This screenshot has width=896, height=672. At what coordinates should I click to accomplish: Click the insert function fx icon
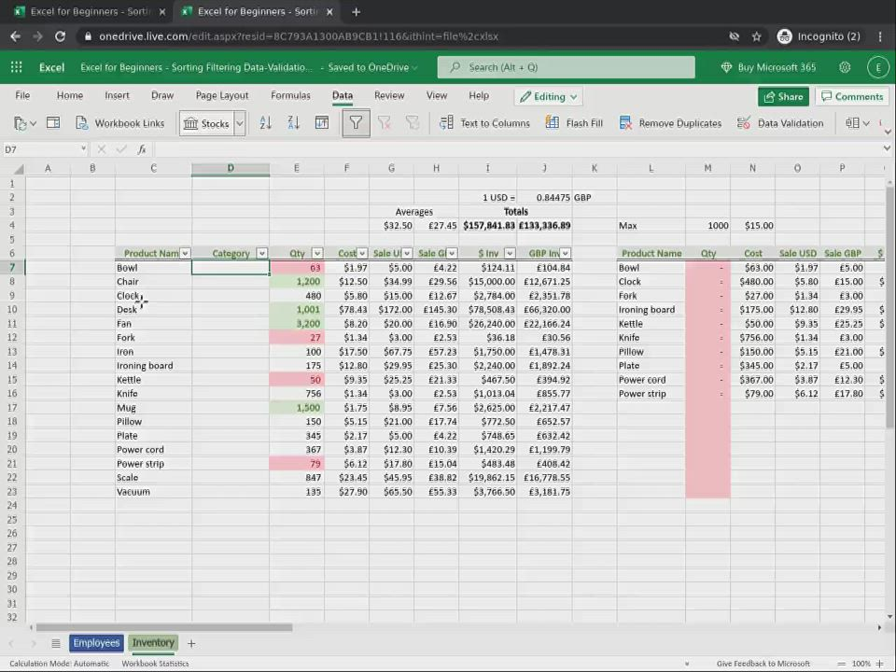[x=142, y=149]
